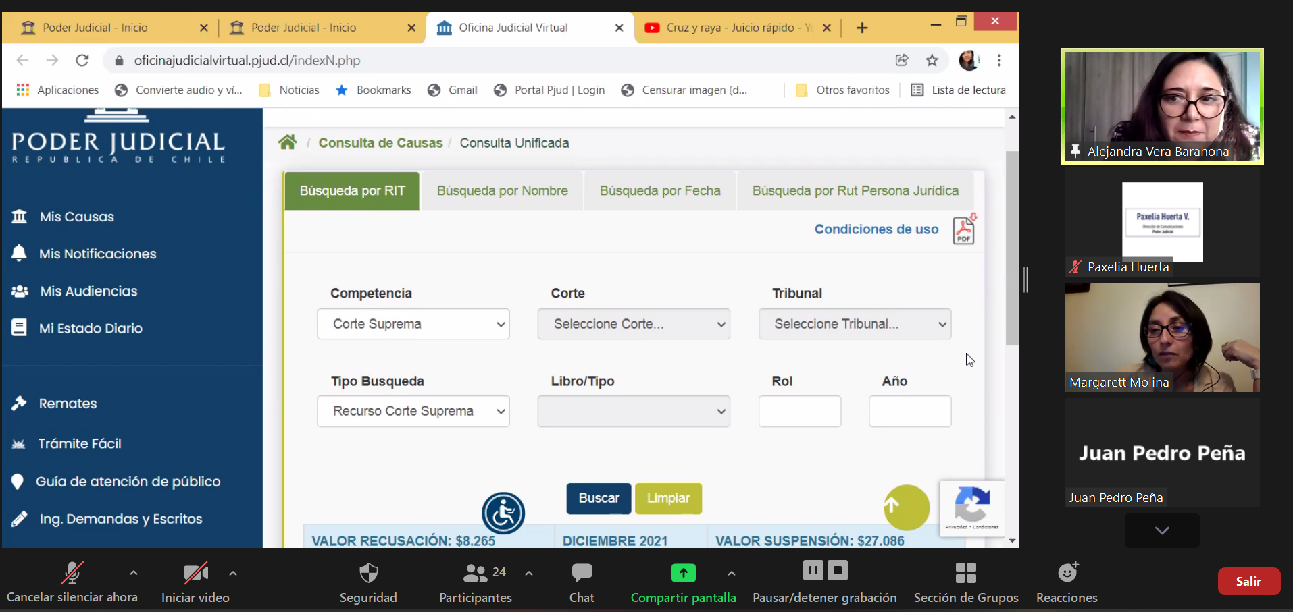The image size is (1293, 612).
Task: Switch to Búsqueda por Fecha tab
Action: (659, 191)
